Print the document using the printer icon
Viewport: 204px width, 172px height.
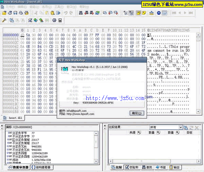(x=21, y=13)
